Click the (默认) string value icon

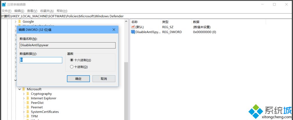click(133, 27)
